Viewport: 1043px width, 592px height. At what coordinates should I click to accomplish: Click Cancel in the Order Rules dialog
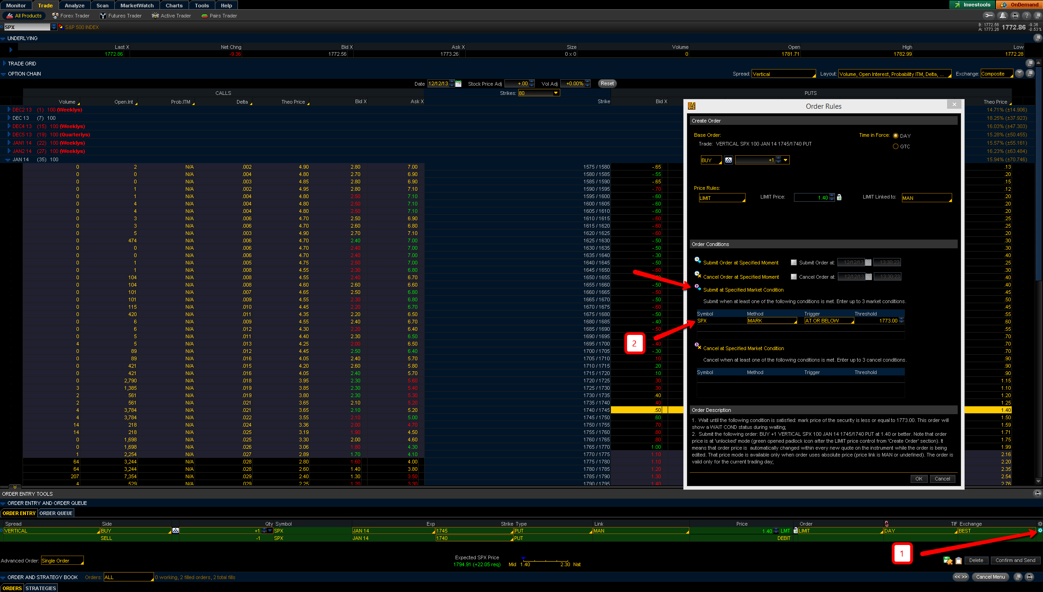[942, 479]
